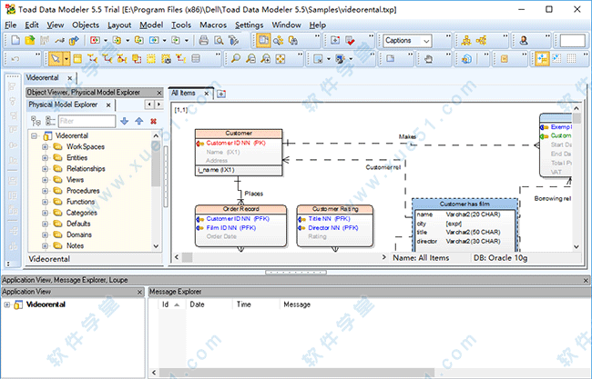
Task: Switch to the All Items tab
Action: (x=183, y=93)
